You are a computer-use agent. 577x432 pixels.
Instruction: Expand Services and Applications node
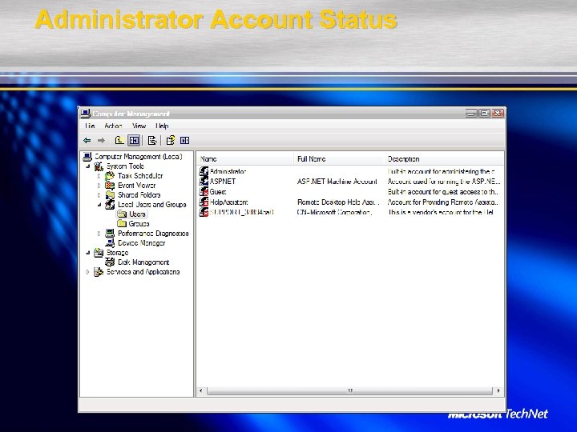87,272
